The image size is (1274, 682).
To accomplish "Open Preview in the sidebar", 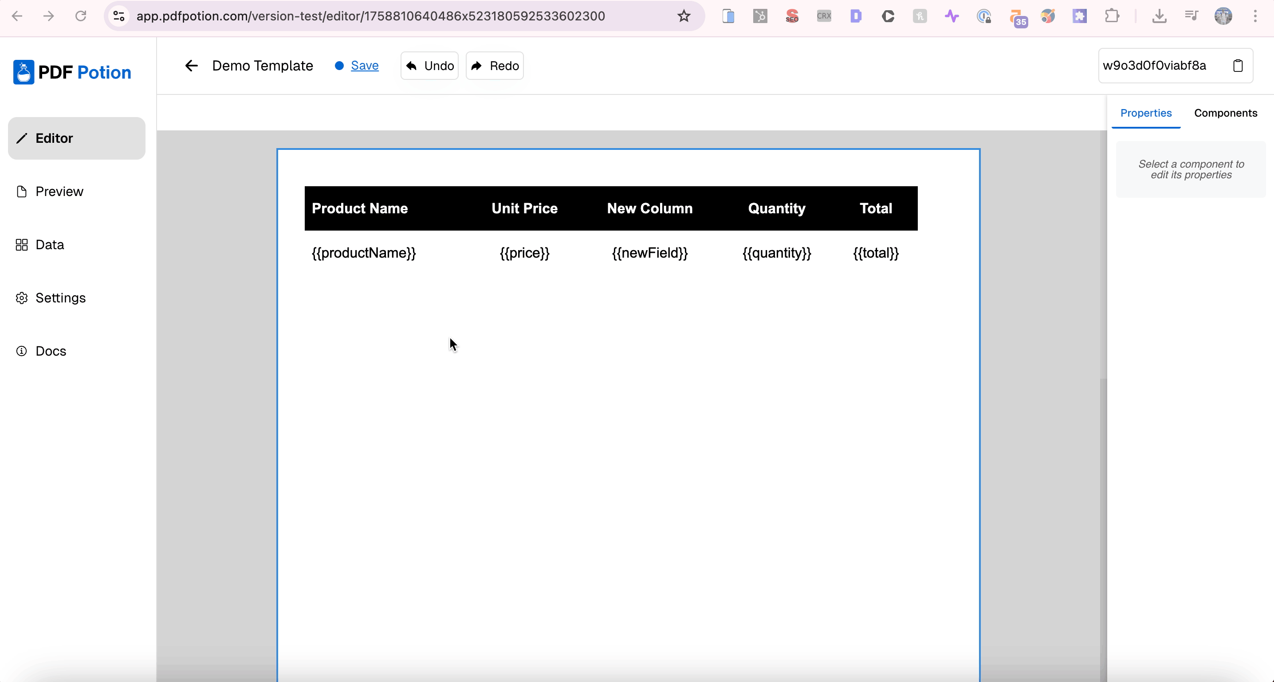I will click(59, 192).
